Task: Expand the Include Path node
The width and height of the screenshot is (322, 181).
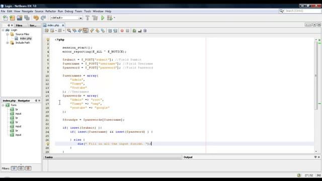Action: point(7,43)
